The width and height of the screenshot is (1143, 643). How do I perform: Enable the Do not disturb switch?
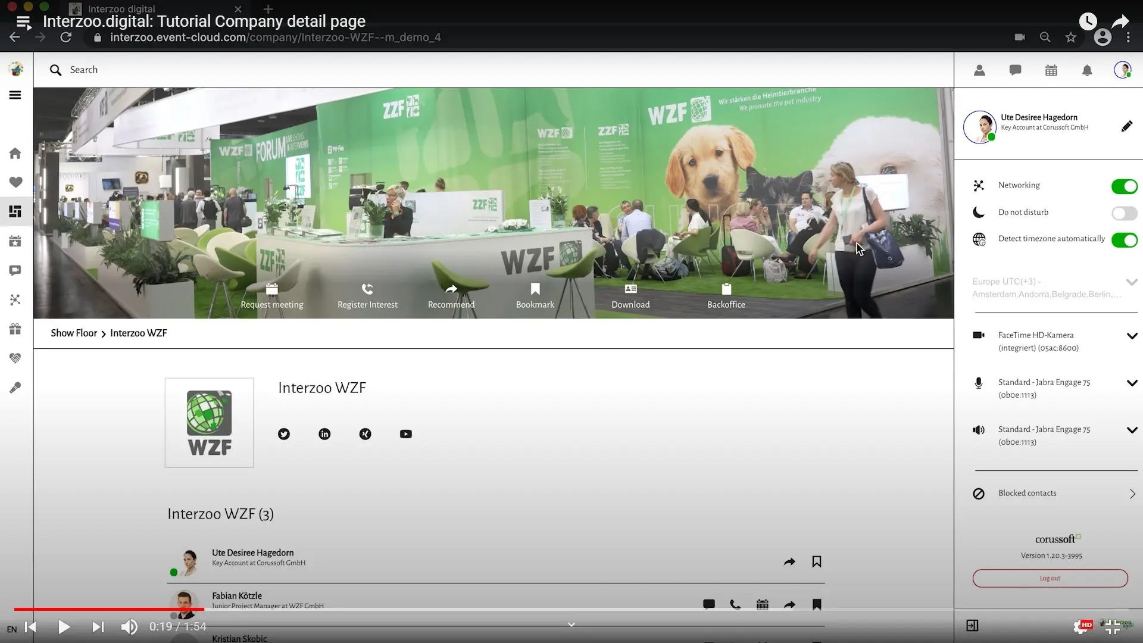tap(1124, 213)
